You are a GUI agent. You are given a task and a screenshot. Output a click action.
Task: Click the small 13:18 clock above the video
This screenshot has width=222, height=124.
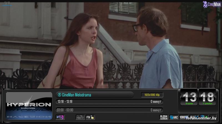7,3
